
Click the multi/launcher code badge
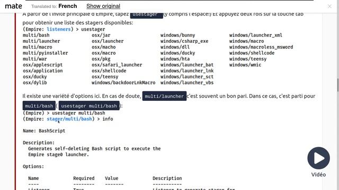click(x=164, y=96)
